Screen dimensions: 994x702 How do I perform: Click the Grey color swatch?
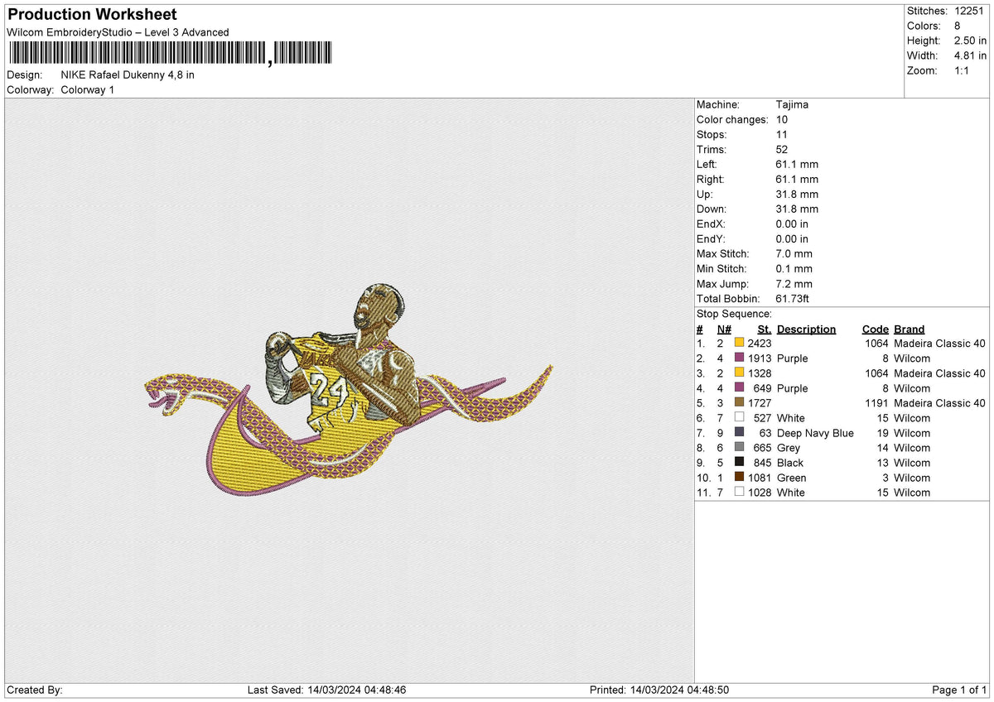[739, 447]
